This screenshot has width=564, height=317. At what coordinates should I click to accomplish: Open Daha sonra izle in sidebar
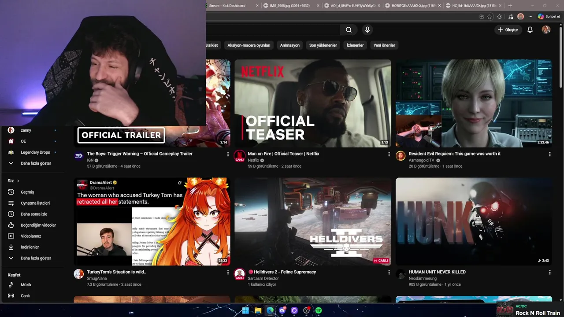coord(33,214)
